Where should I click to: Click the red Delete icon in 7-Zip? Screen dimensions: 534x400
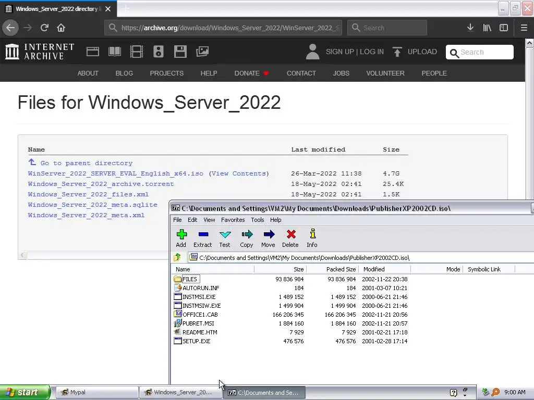[290, 238]
